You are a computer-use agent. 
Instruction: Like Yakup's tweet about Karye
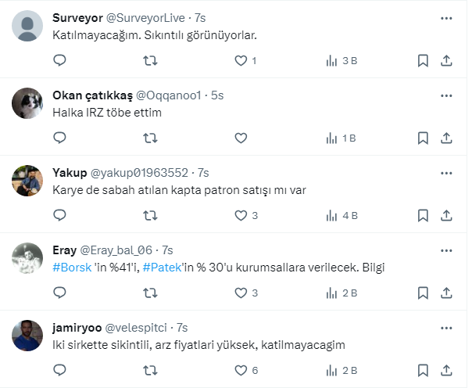241,215
